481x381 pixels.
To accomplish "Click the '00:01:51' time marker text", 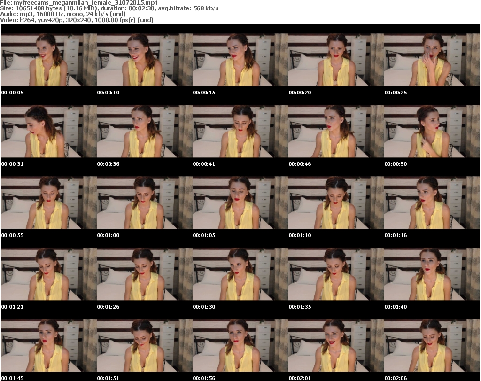I will click(x=109, y=378).
